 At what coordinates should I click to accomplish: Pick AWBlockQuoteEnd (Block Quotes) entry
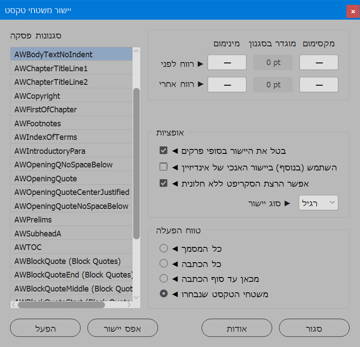point(71,274)
